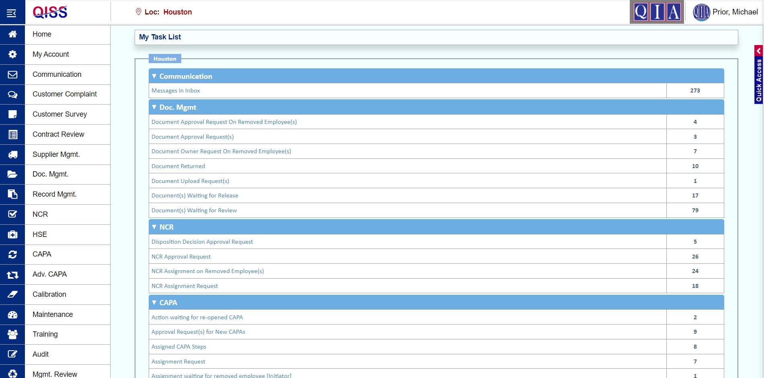Click the Supplier Mgmt. truck icon
Image resolution: width=764 pixels, height=378 pixels.
click(x=12, y=154)
